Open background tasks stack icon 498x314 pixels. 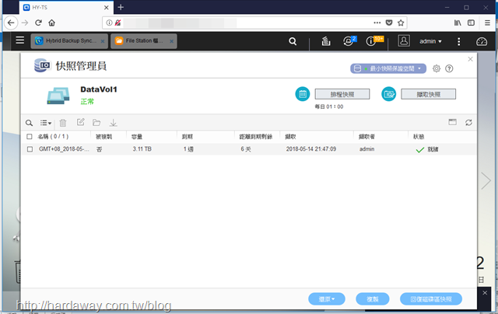(326, 41)
